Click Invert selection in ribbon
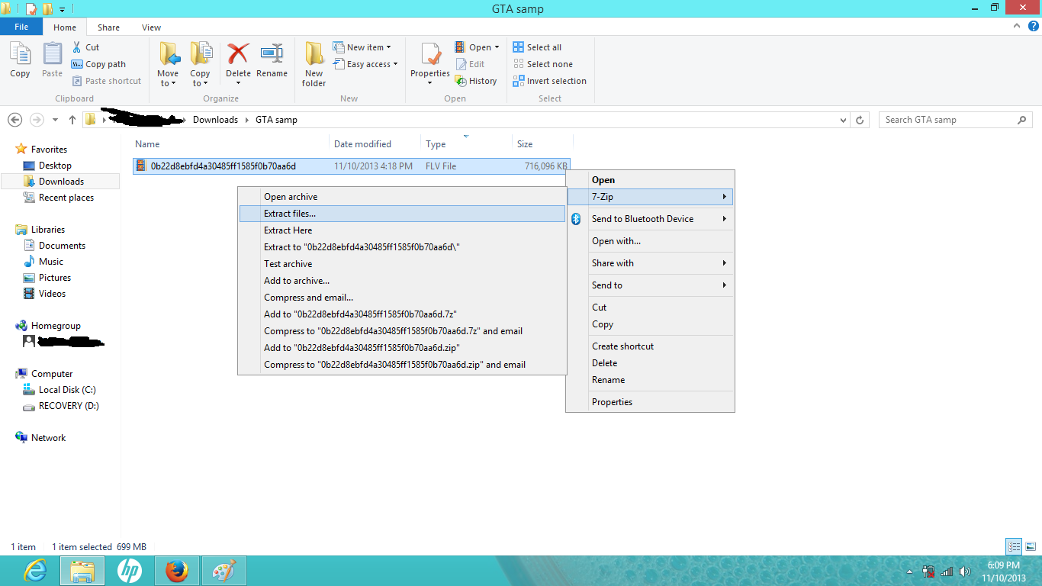The image size is (1042, 586). (549, 81)
